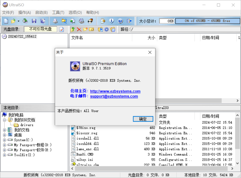
Task: Open the properties gear icon
Action: click(106, 29)
